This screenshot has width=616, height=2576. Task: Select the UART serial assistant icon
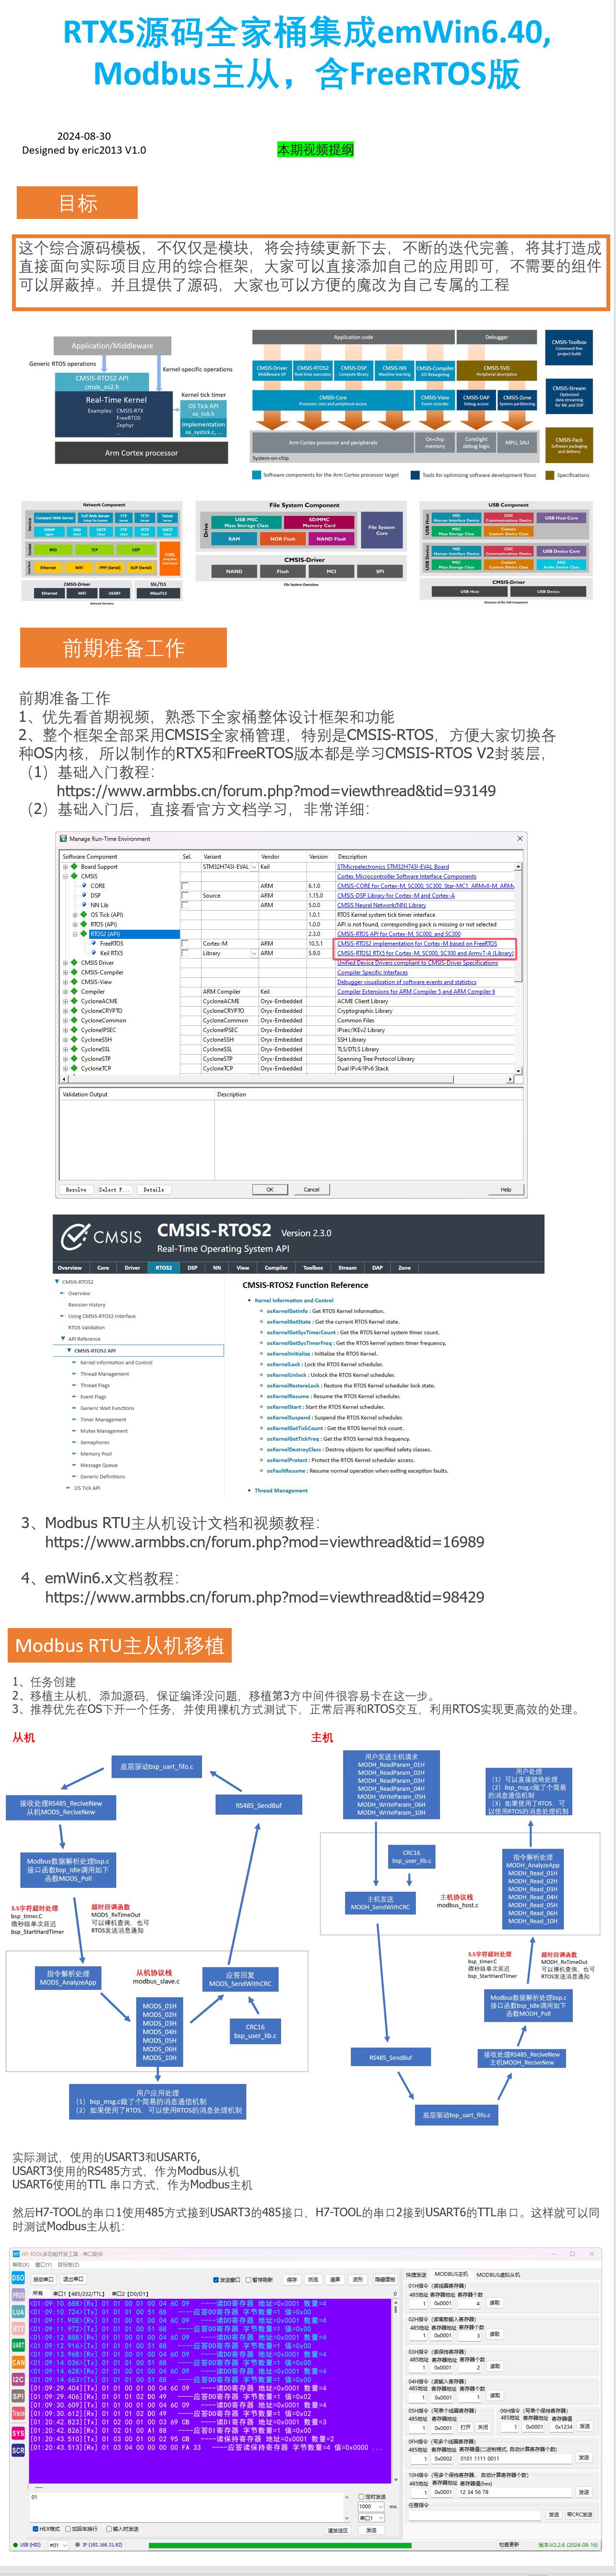[18, 2345]
